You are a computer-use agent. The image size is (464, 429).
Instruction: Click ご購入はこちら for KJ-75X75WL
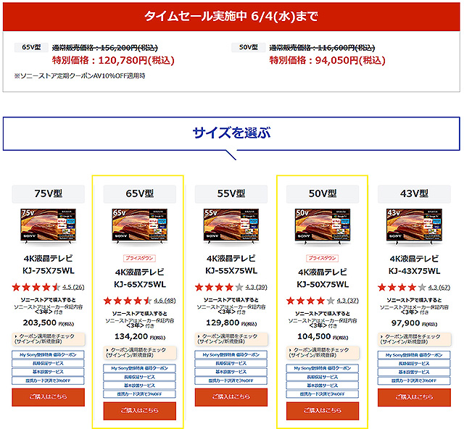pos(49,397)
